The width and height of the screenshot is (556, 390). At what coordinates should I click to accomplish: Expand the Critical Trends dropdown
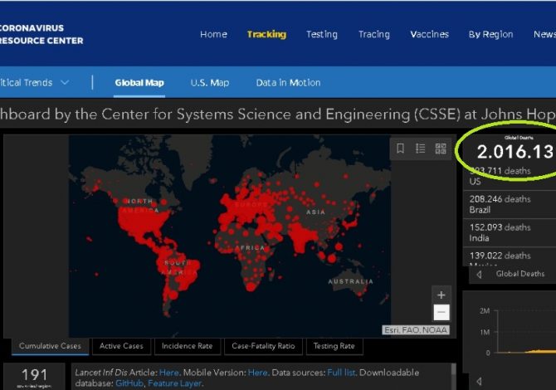pos(34,83)
